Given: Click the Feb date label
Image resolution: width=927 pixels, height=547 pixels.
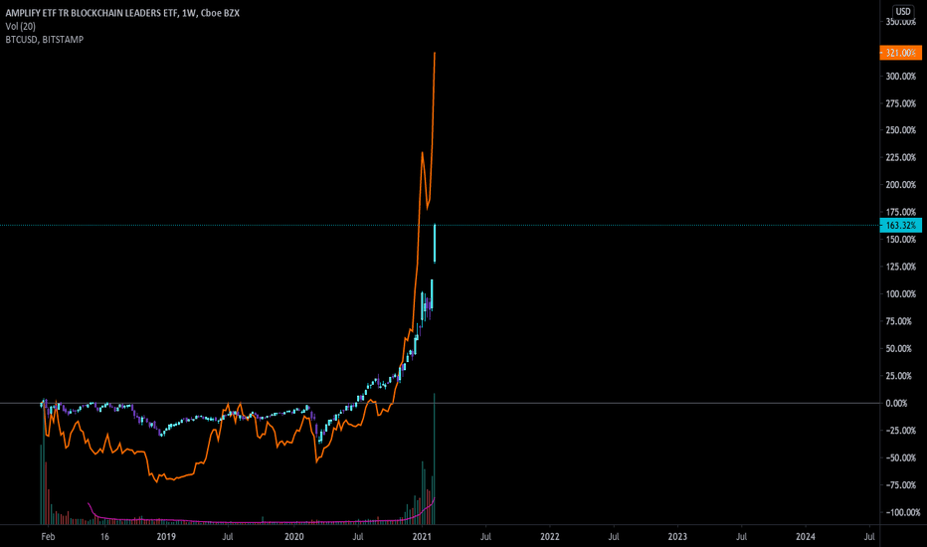Looking at the screenshot, I should 48,537.
